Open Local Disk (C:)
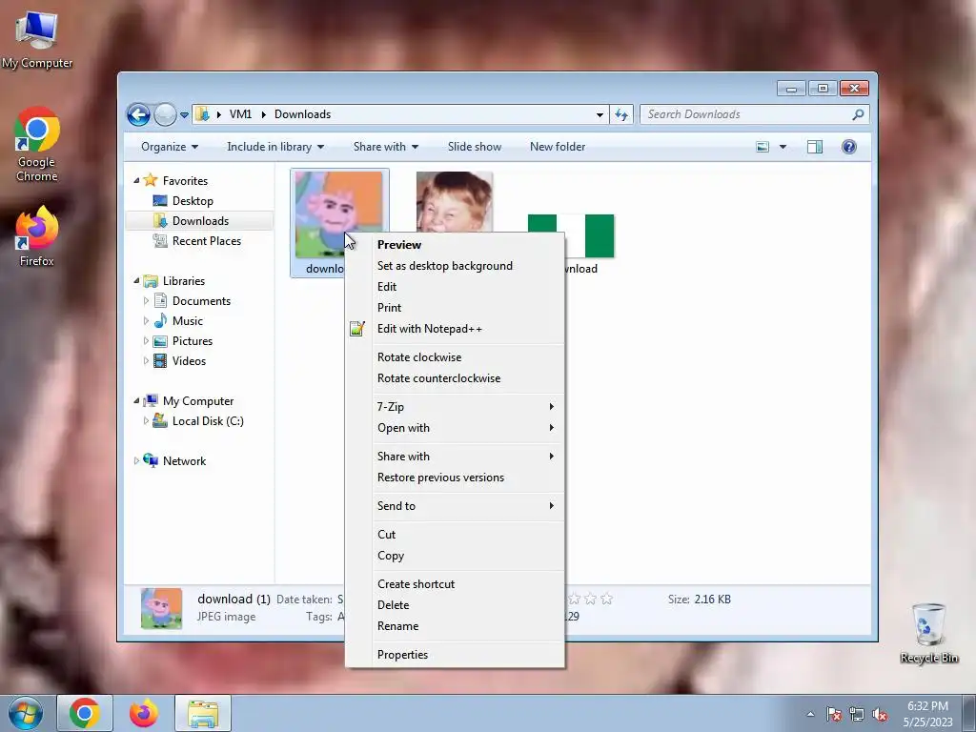976x732 pixels. coord(207,421)
